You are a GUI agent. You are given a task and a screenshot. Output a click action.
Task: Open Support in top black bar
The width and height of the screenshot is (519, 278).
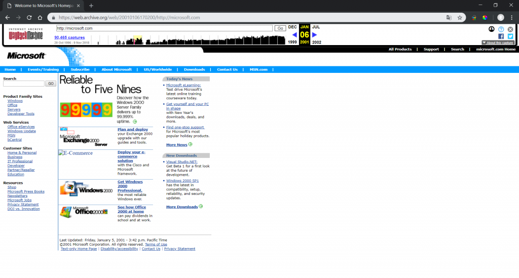tap(431, 49)
